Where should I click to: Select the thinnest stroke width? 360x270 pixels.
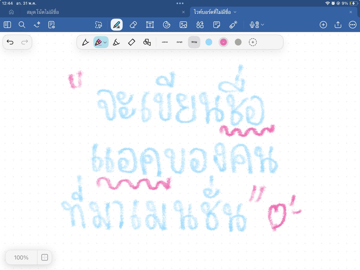coord(165,42)
